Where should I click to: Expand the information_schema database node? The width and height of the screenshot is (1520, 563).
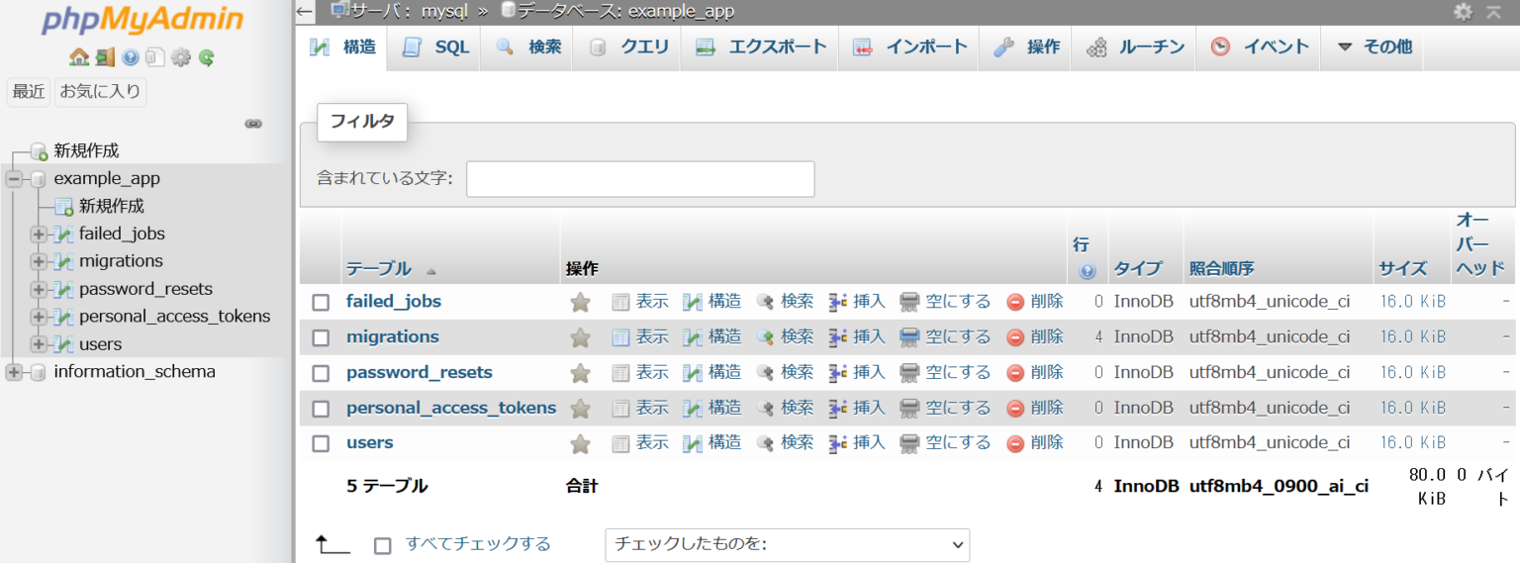[14, 372]
